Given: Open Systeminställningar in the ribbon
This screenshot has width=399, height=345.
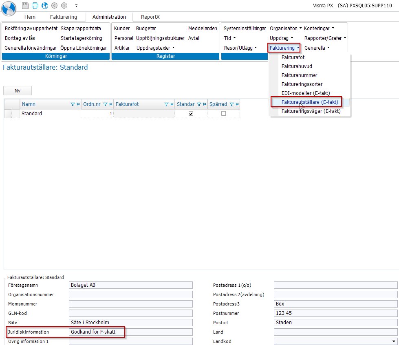Looking at the screenshot, I should pos(245,29).
